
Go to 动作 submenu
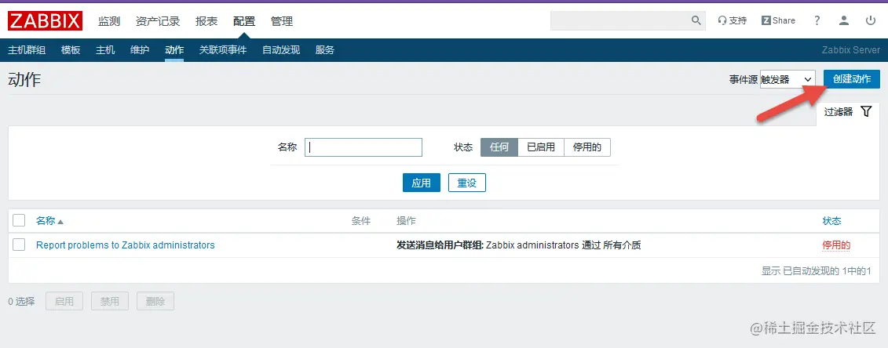[174, 49]
